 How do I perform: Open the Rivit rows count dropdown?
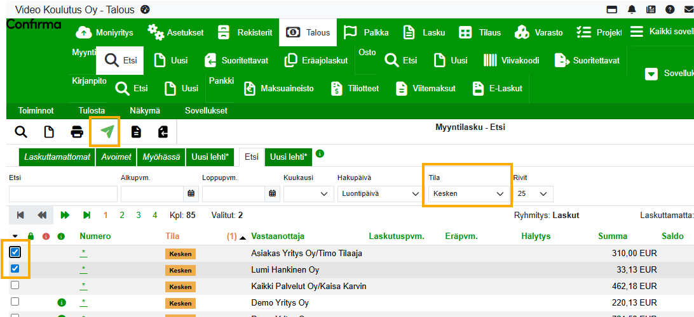coord(533,193)
